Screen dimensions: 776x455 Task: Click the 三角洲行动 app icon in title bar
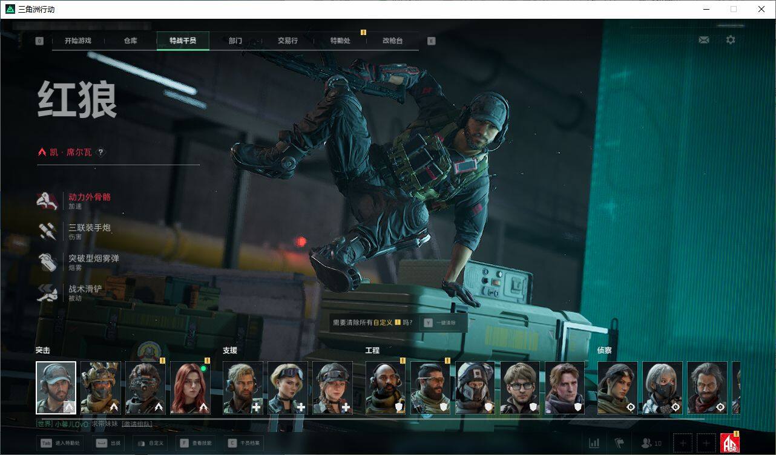pyautogui.click(x=10, y=9)
